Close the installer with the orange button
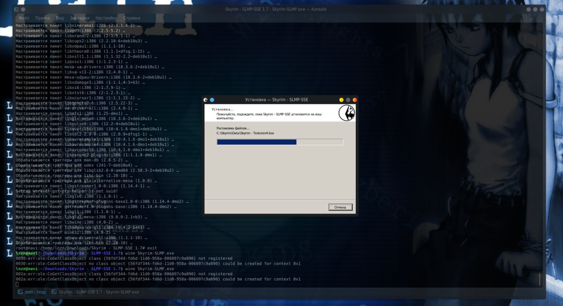The height and width of the screenshot is (306, 563). (355, 100)
